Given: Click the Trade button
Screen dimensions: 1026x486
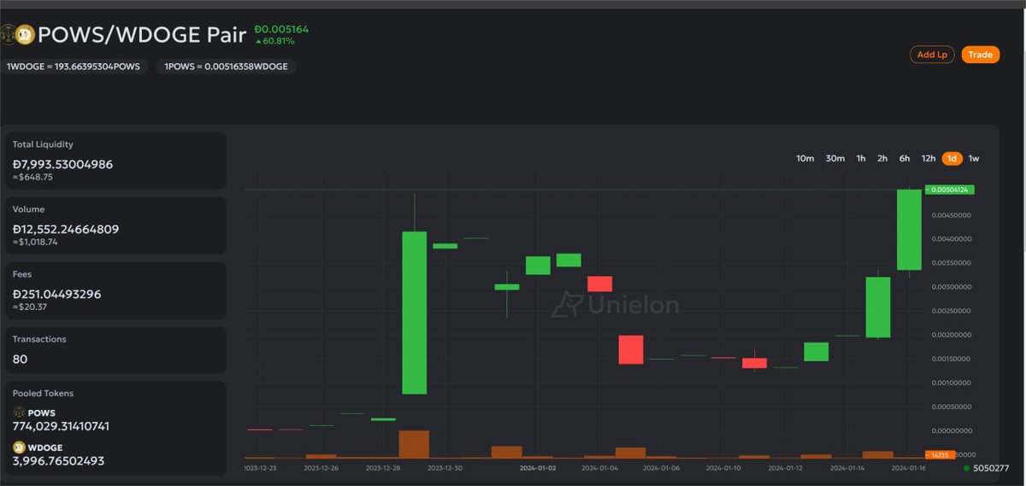Looking at the screenshot, I should point(981,55).
